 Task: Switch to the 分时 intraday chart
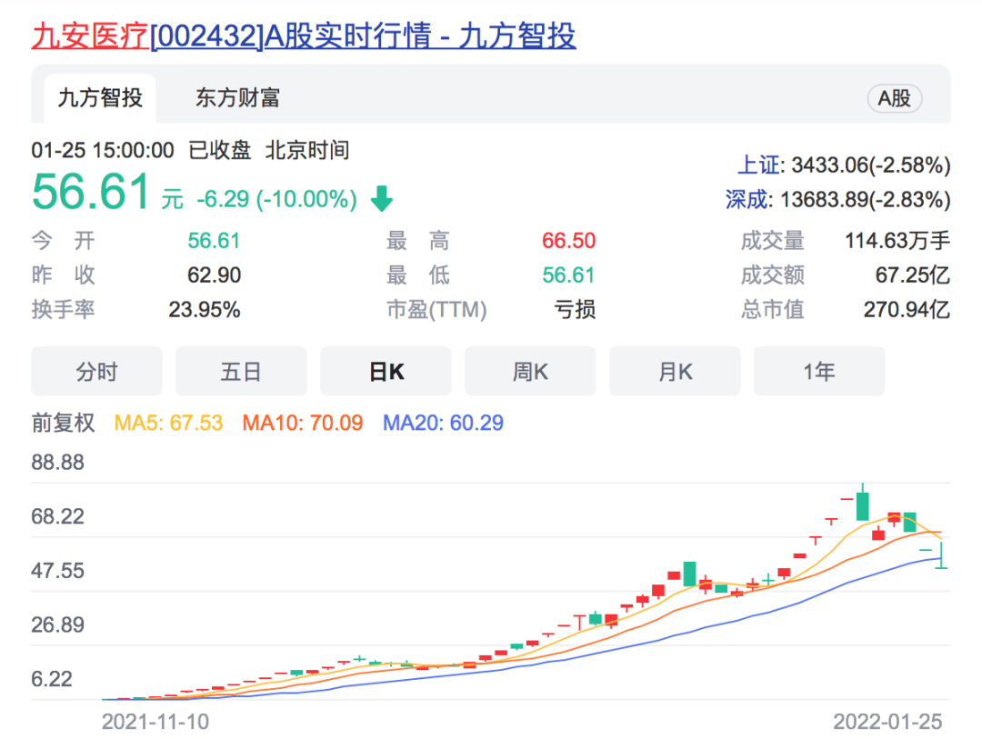(x=96, y=371)
